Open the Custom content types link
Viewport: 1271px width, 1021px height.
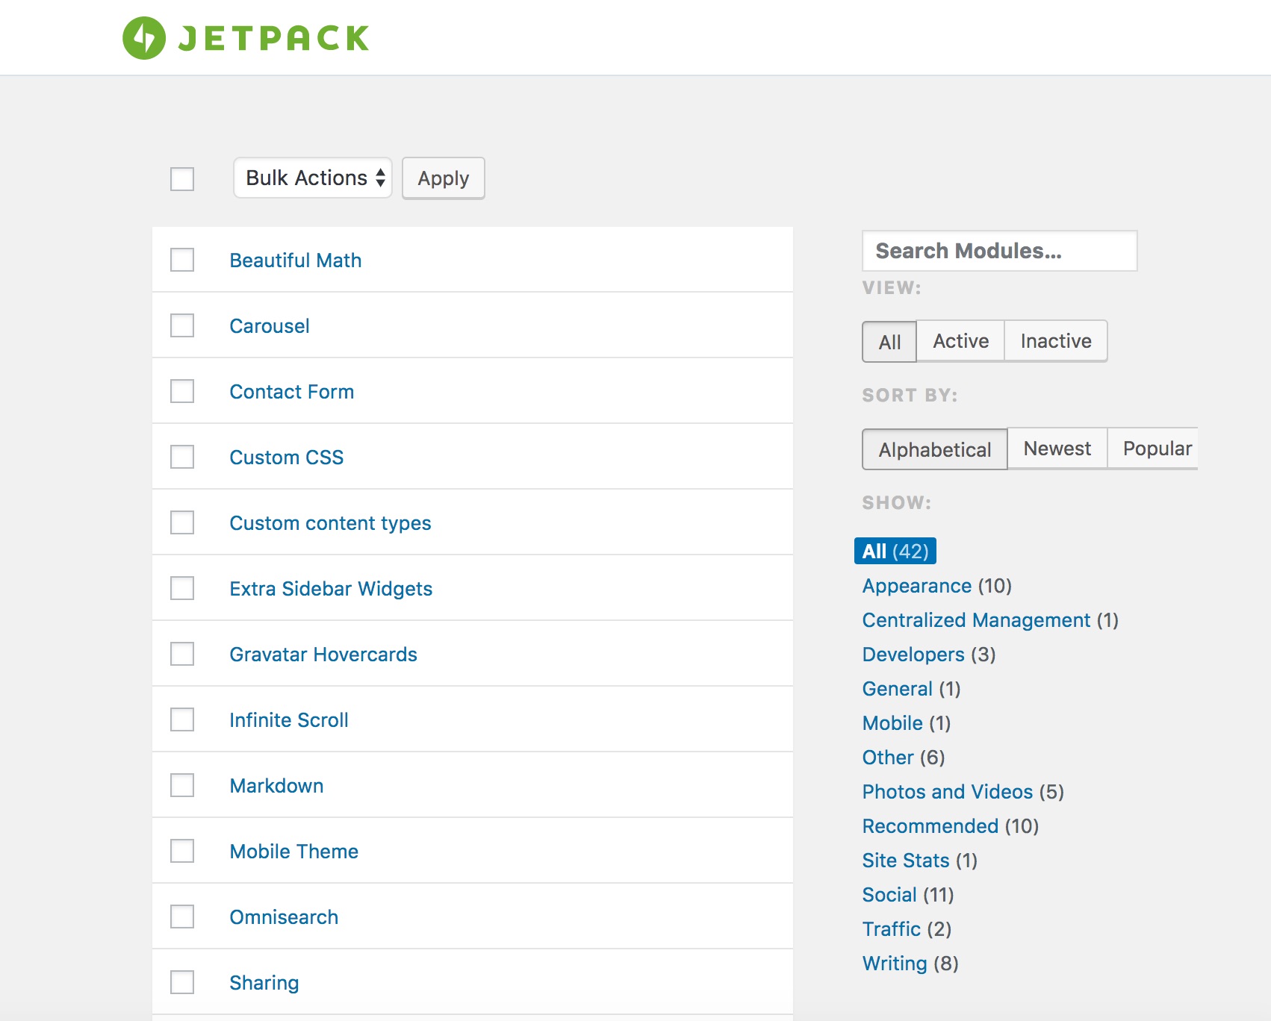point(331,523)
